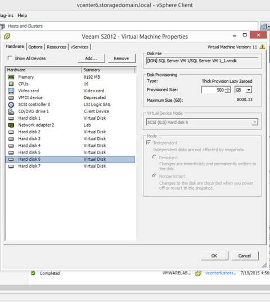This screenshot has height=302, width=270.
Task: Click the Network adapter 2 icon
Action: pos(11,125)
